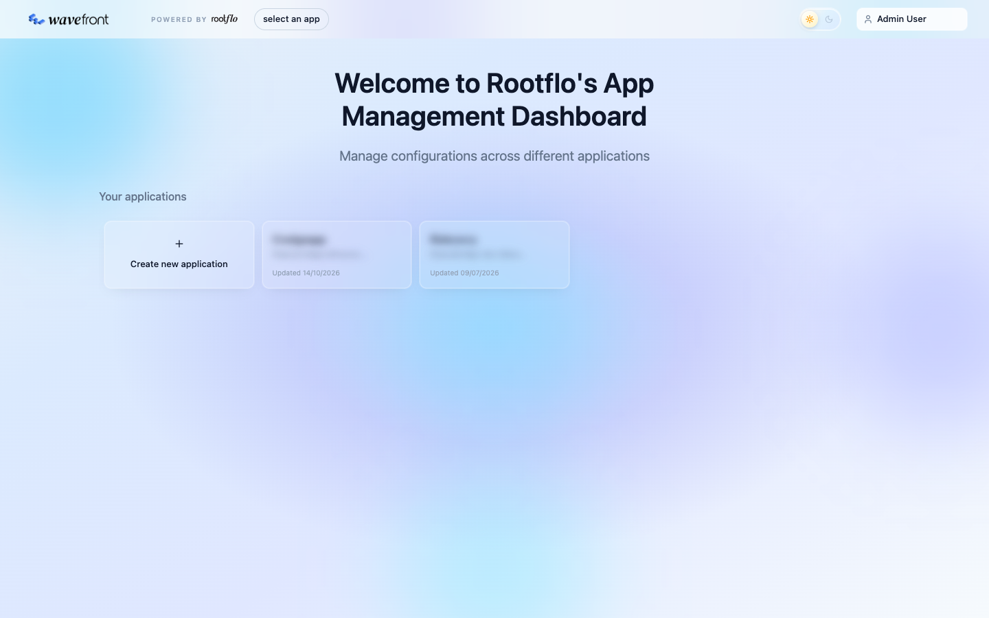Switch to light mode sun icon
Viewport: 989px width, 618px height.
[810, 19]
